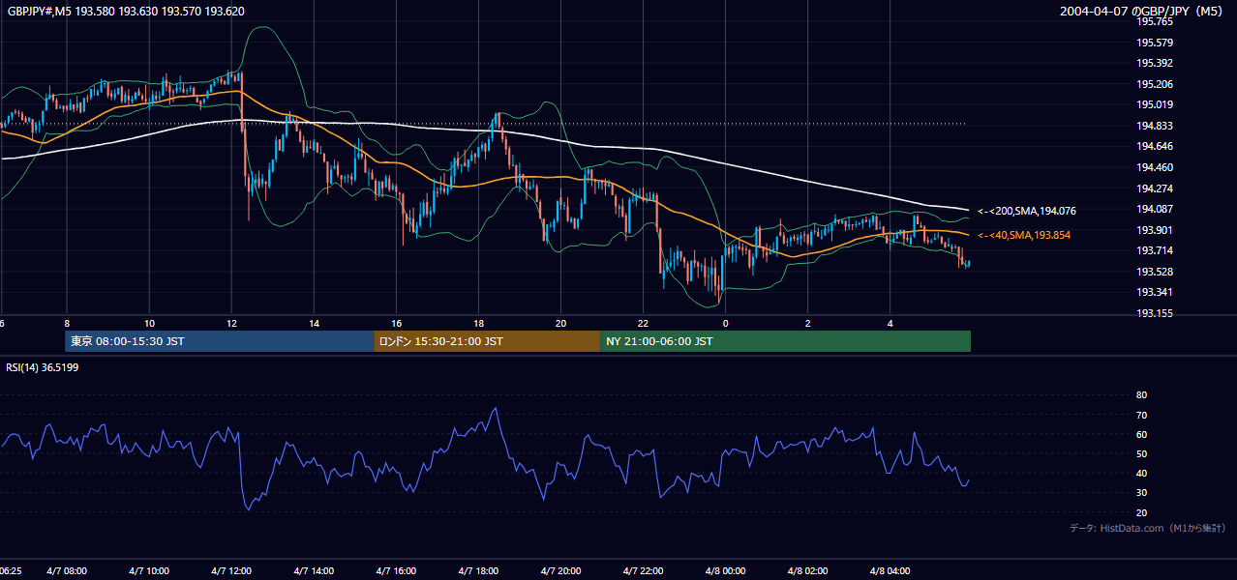Click price axis label 194.274
The width and height of the screenshot is (1237, 580).
(1154, 188)
